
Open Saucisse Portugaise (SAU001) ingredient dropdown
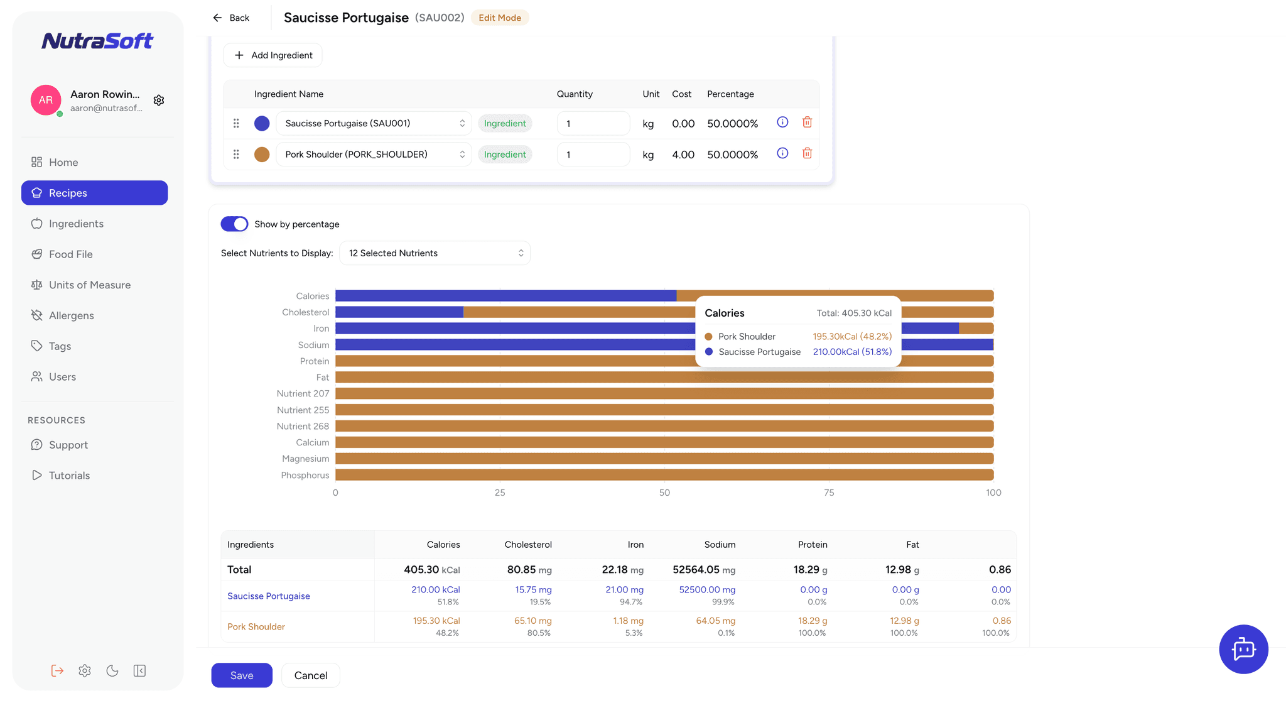[374, 123]
